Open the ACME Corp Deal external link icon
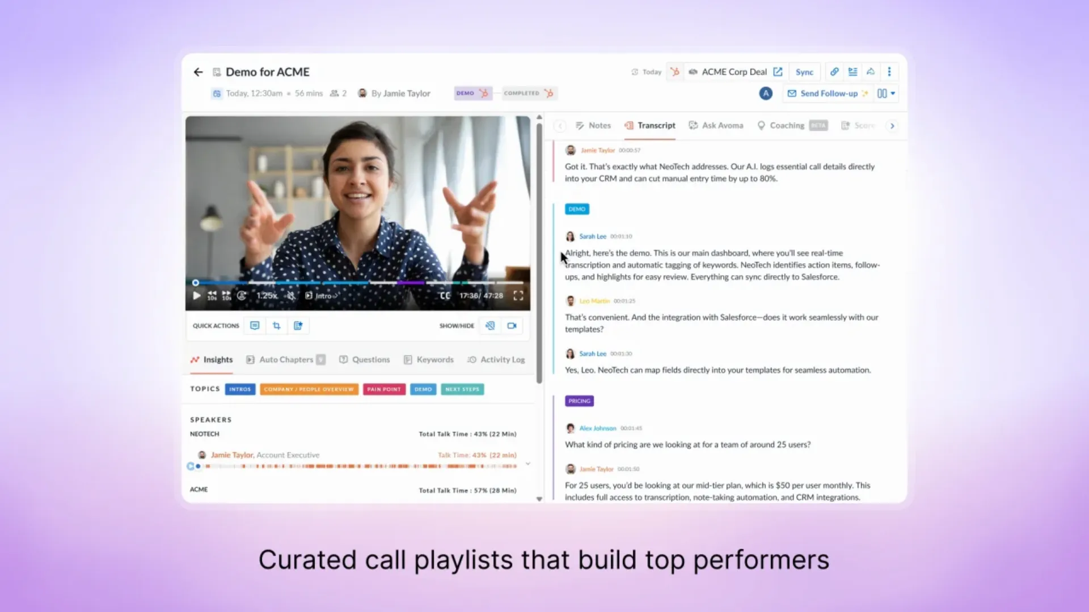1089x612 pixels. 778,72
